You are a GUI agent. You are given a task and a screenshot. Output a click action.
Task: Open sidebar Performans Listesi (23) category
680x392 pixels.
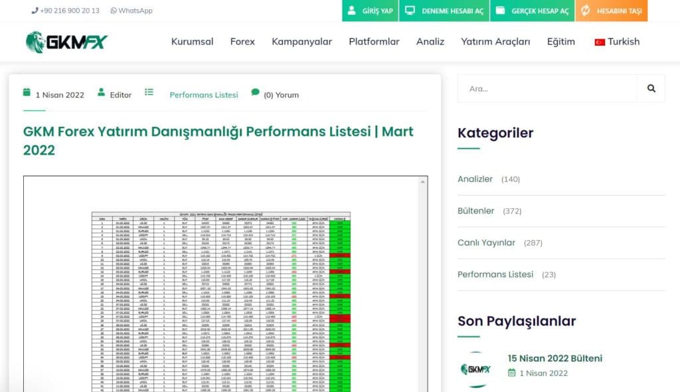pos(495,275)
